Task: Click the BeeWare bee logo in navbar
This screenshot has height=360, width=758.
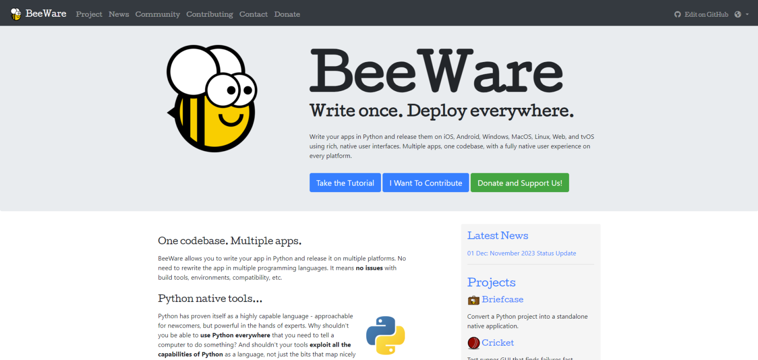Action: coord(16,14)
